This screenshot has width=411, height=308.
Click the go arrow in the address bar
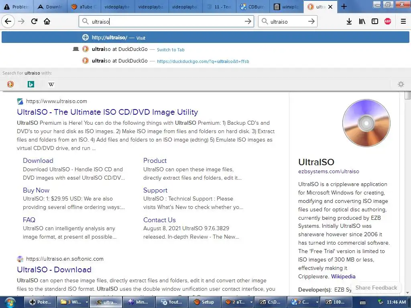click(248, 21)
